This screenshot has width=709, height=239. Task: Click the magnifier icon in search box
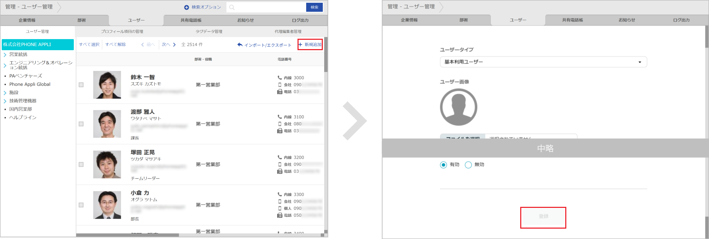[x=232, y=7]
